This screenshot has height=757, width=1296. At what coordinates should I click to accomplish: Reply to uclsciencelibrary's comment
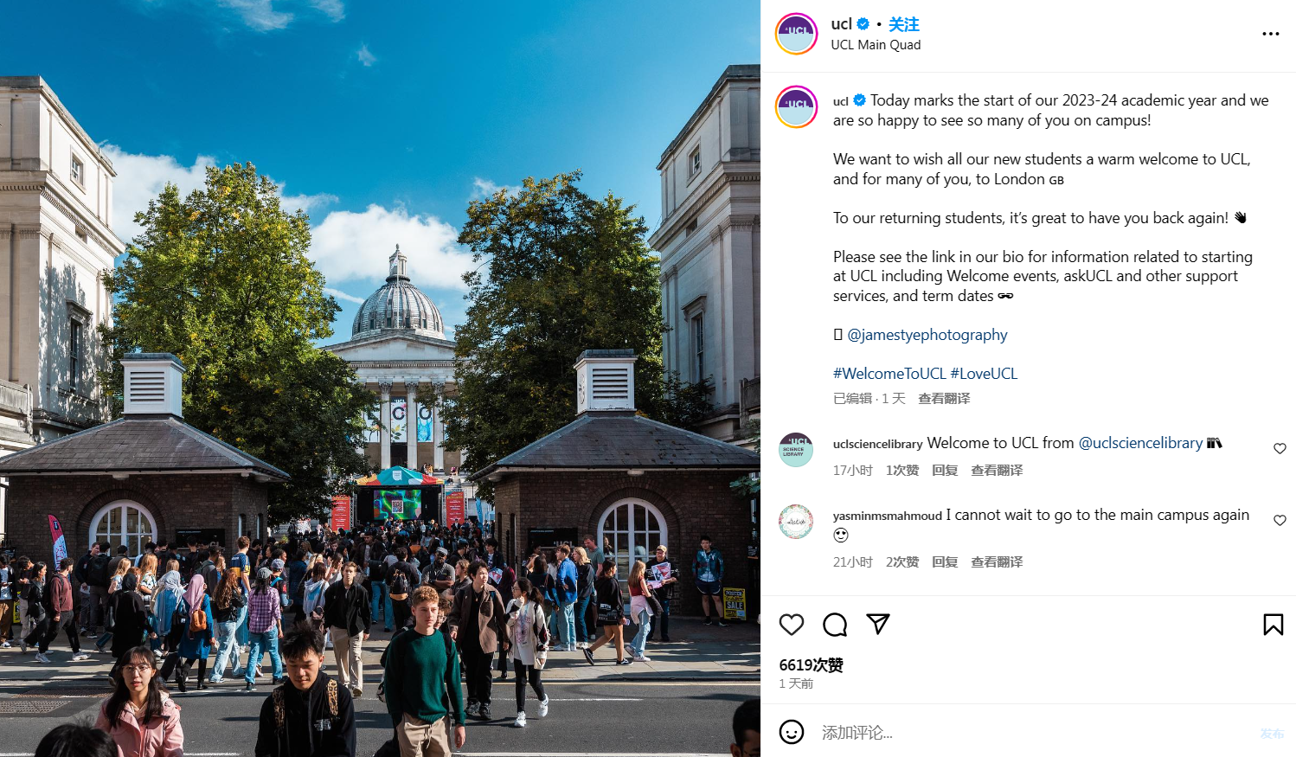click(945, 471)
